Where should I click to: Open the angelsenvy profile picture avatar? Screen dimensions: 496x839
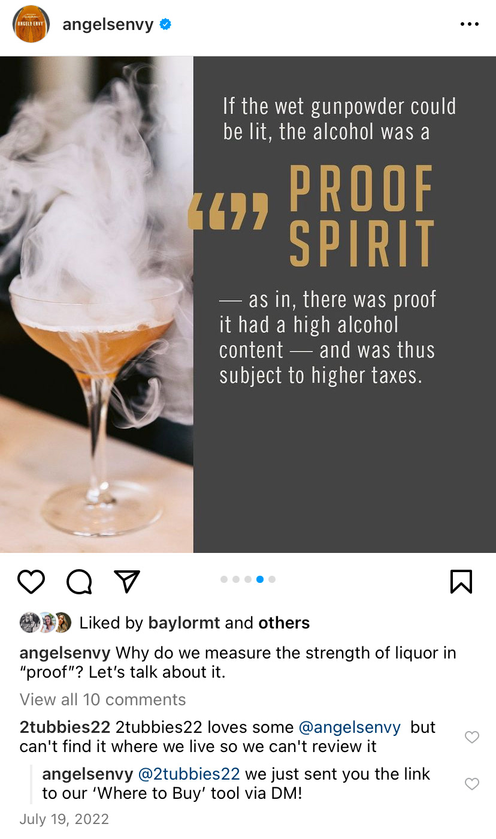31,25
